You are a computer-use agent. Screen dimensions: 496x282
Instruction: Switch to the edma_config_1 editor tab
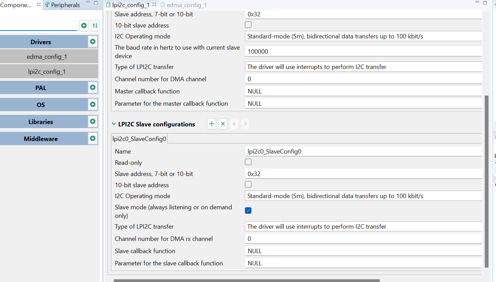[183, 5]
